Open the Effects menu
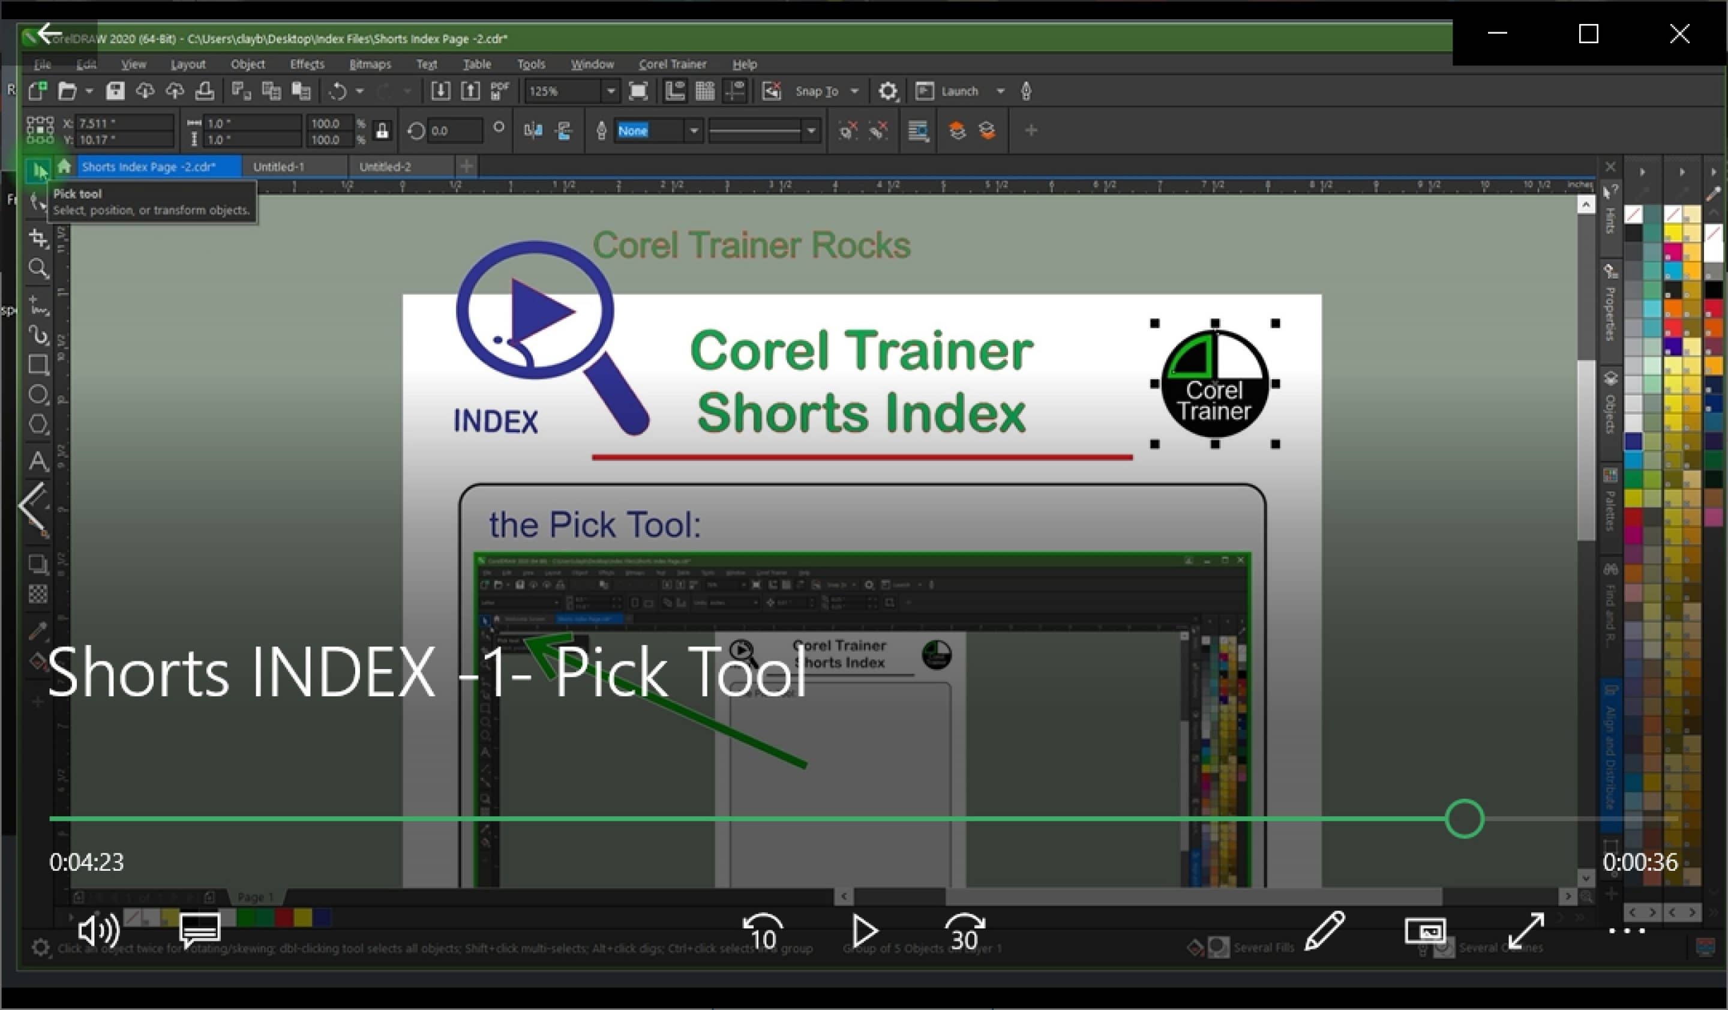Viewport: 1728px width, 1010px height. coord(307,64)
